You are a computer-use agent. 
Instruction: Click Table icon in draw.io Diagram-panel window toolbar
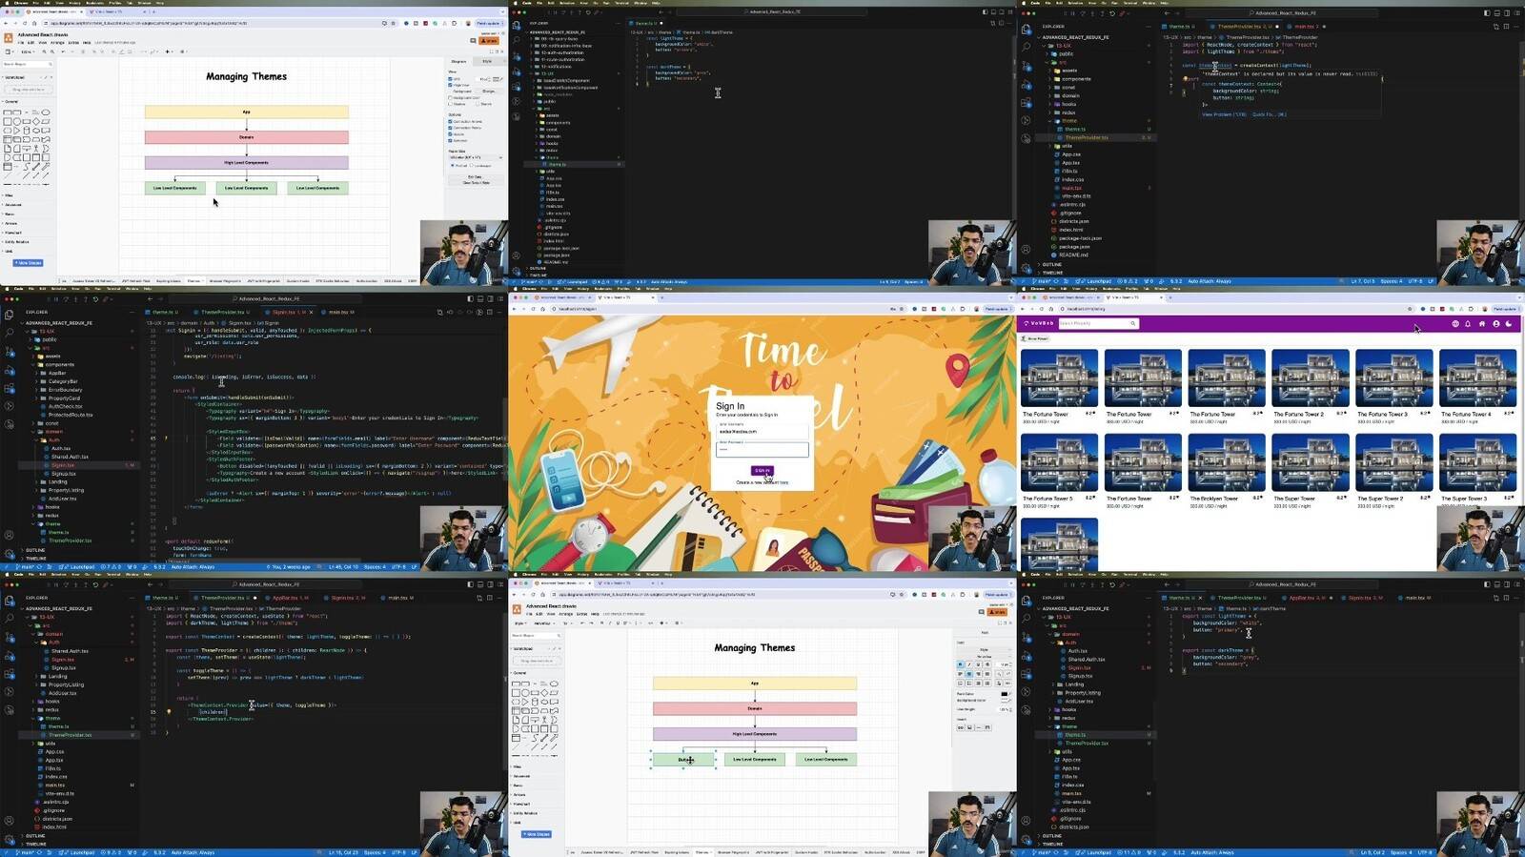click(x=181, y=51)
